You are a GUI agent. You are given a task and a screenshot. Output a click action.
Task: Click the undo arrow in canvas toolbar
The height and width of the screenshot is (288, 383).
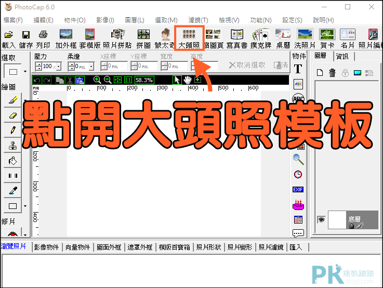point(37,80)
